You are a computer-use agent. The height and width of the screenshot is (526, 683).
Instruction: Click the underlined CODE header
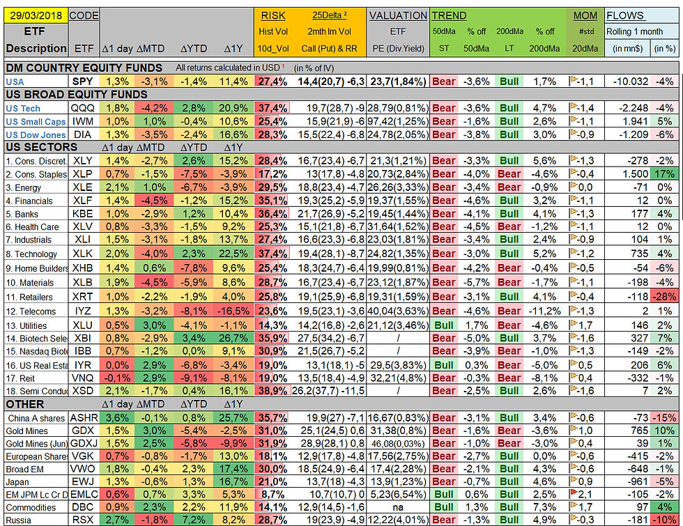tap(84, 15)
